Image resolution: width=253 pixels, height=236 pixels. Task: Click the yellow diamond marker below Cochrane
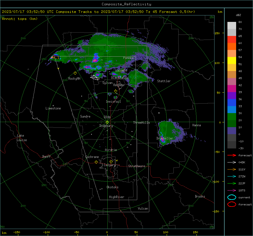(x=96, y=162)
